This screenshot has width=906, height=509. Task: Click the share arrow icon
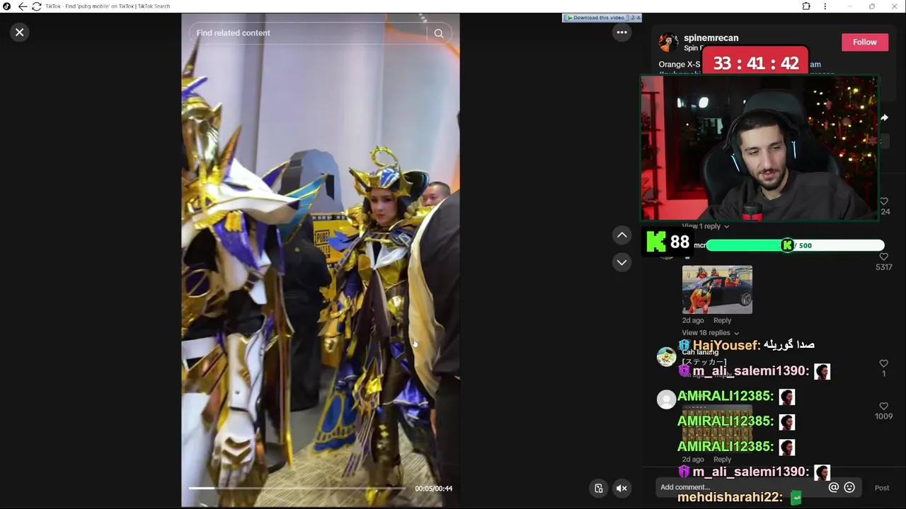click(884, 118)
